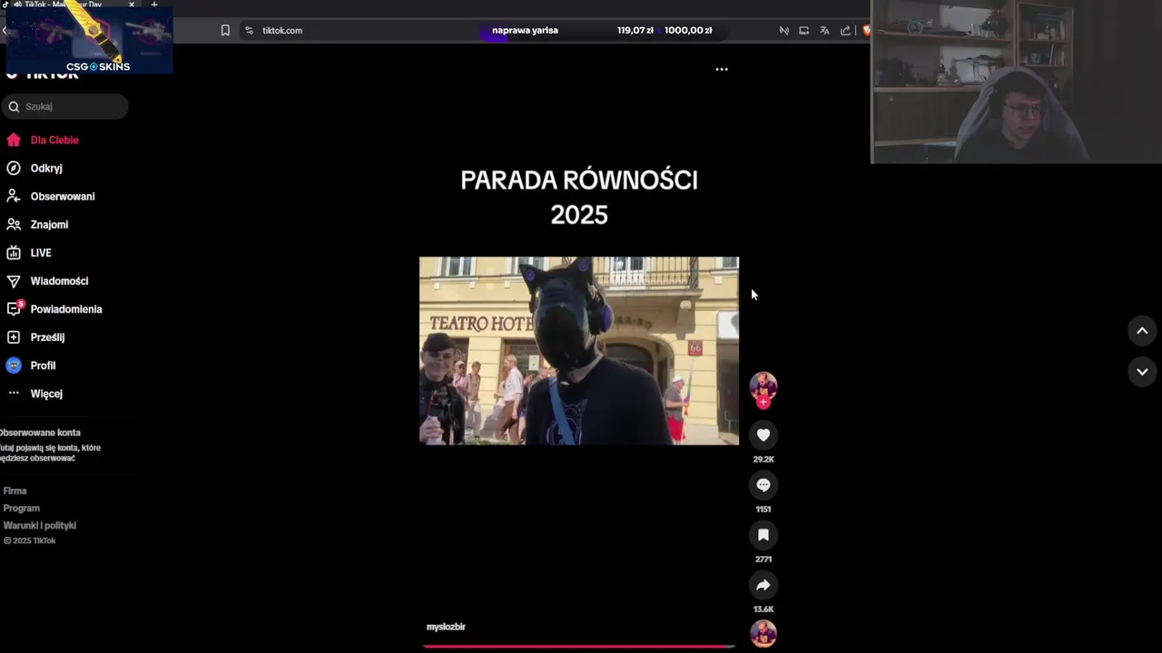Click the browser share icon in the address bar
This screenshot has height=653, width=1162.
tap(845, 30)
